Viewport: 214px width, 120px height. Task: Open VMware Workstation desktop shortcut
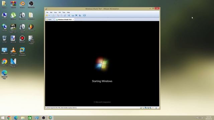[22, 51]
